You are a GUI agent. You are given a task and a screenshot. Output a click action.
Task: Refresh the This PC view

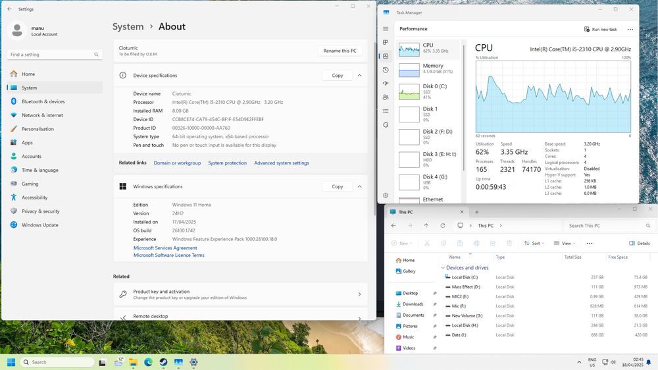[443, 226]
